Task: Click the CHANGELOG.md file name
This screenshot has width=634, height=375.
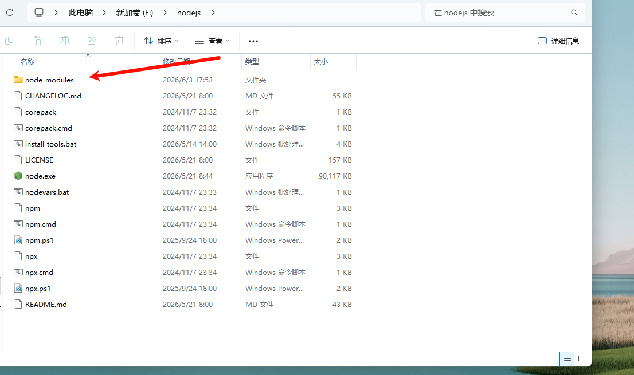Action: [x=53, y=96]
